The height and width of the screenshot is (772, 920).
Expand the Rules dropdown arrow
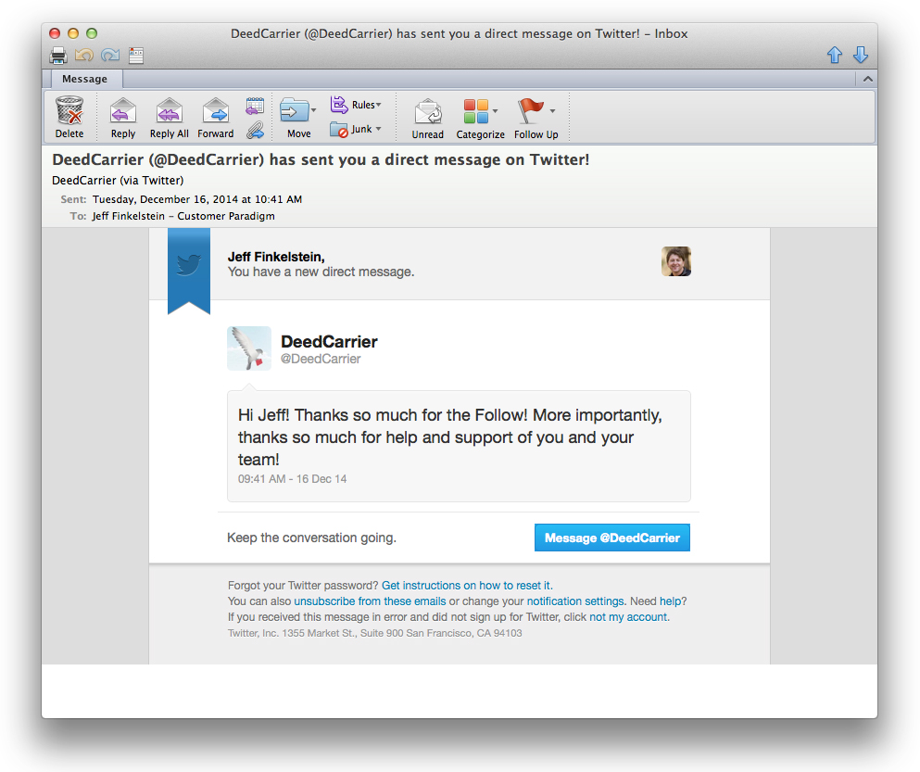378,105
